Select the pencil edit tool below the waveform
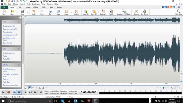 click(x=27, y=88)
